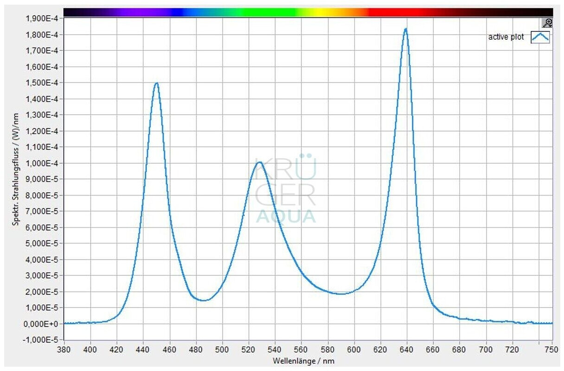
Task: Click the curve valley near 485 nm
Action: 204,300
